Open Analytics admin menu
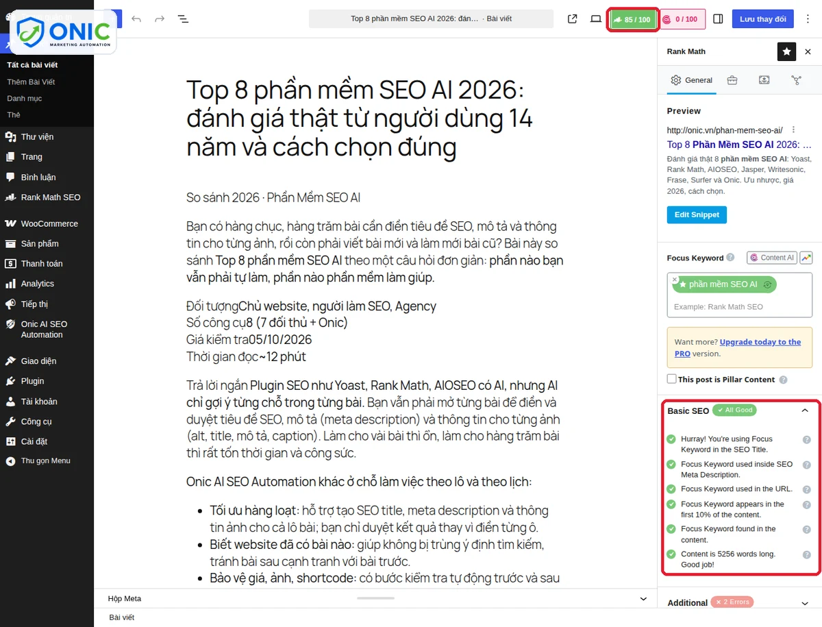This screenshot has height=627, width=822. tap(37, 284)
